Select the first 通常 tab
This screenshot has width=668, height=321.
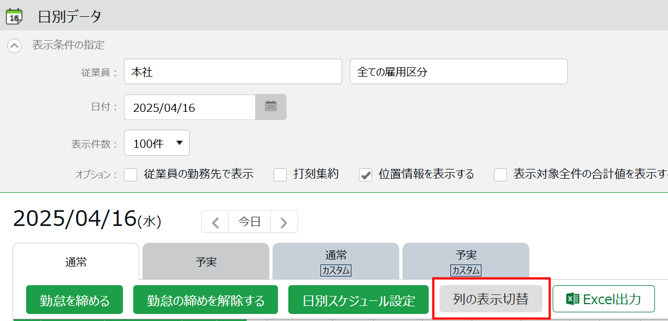tap(76, 262)
